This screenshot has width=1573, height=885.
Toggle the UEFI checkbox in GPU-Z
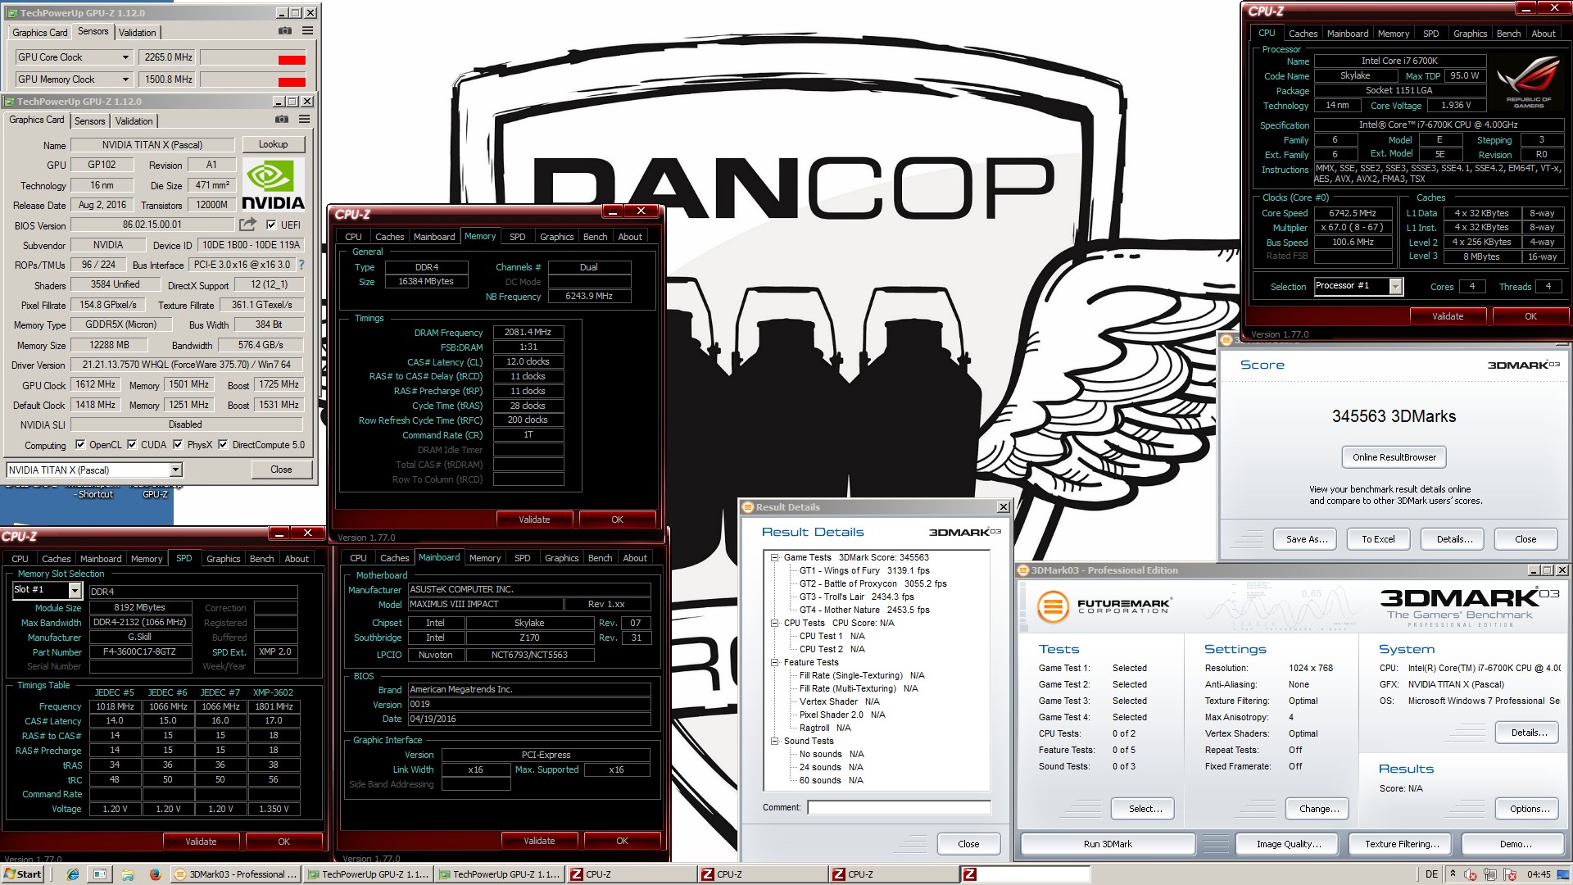[x=271, y=225]
